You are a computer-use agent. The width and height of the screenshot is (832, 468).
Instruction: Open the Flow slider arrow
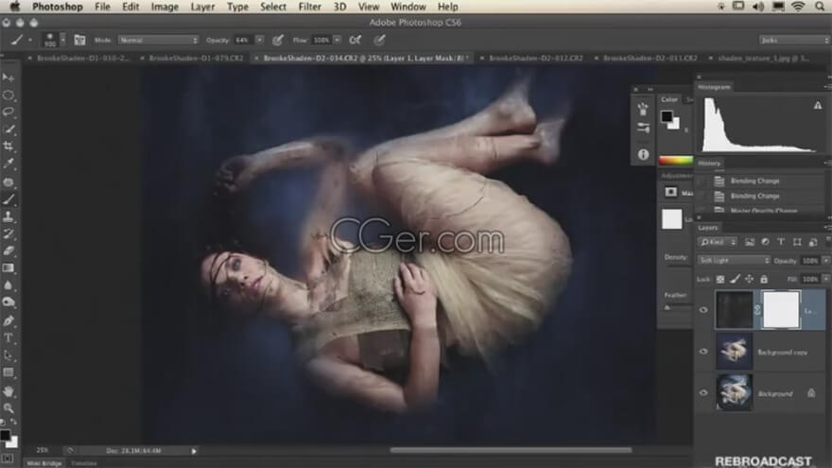tap(337, 40)
